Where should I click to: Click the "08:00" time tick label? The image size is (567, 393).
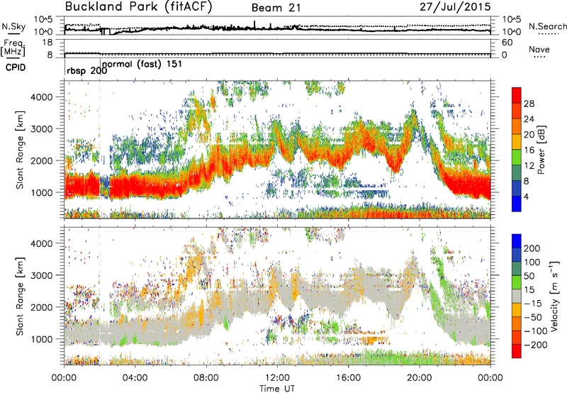(x=206, y=378)
